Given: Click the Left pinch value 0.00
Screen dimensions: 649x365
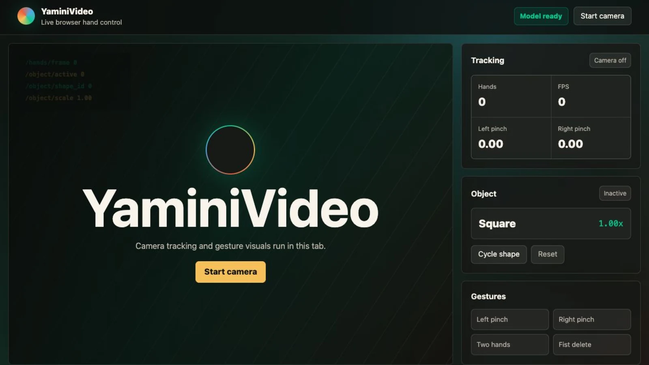Looking at the screenshot, I should (x=490, y=144).
